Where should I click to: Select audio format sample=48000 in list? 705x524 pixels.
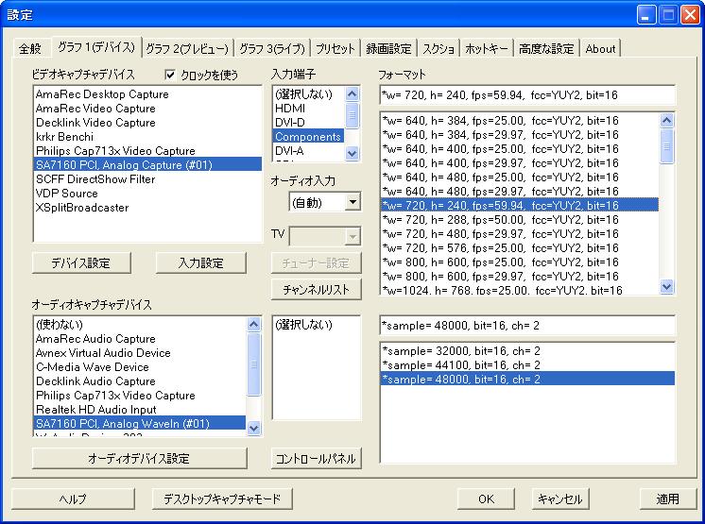point(527,379)
